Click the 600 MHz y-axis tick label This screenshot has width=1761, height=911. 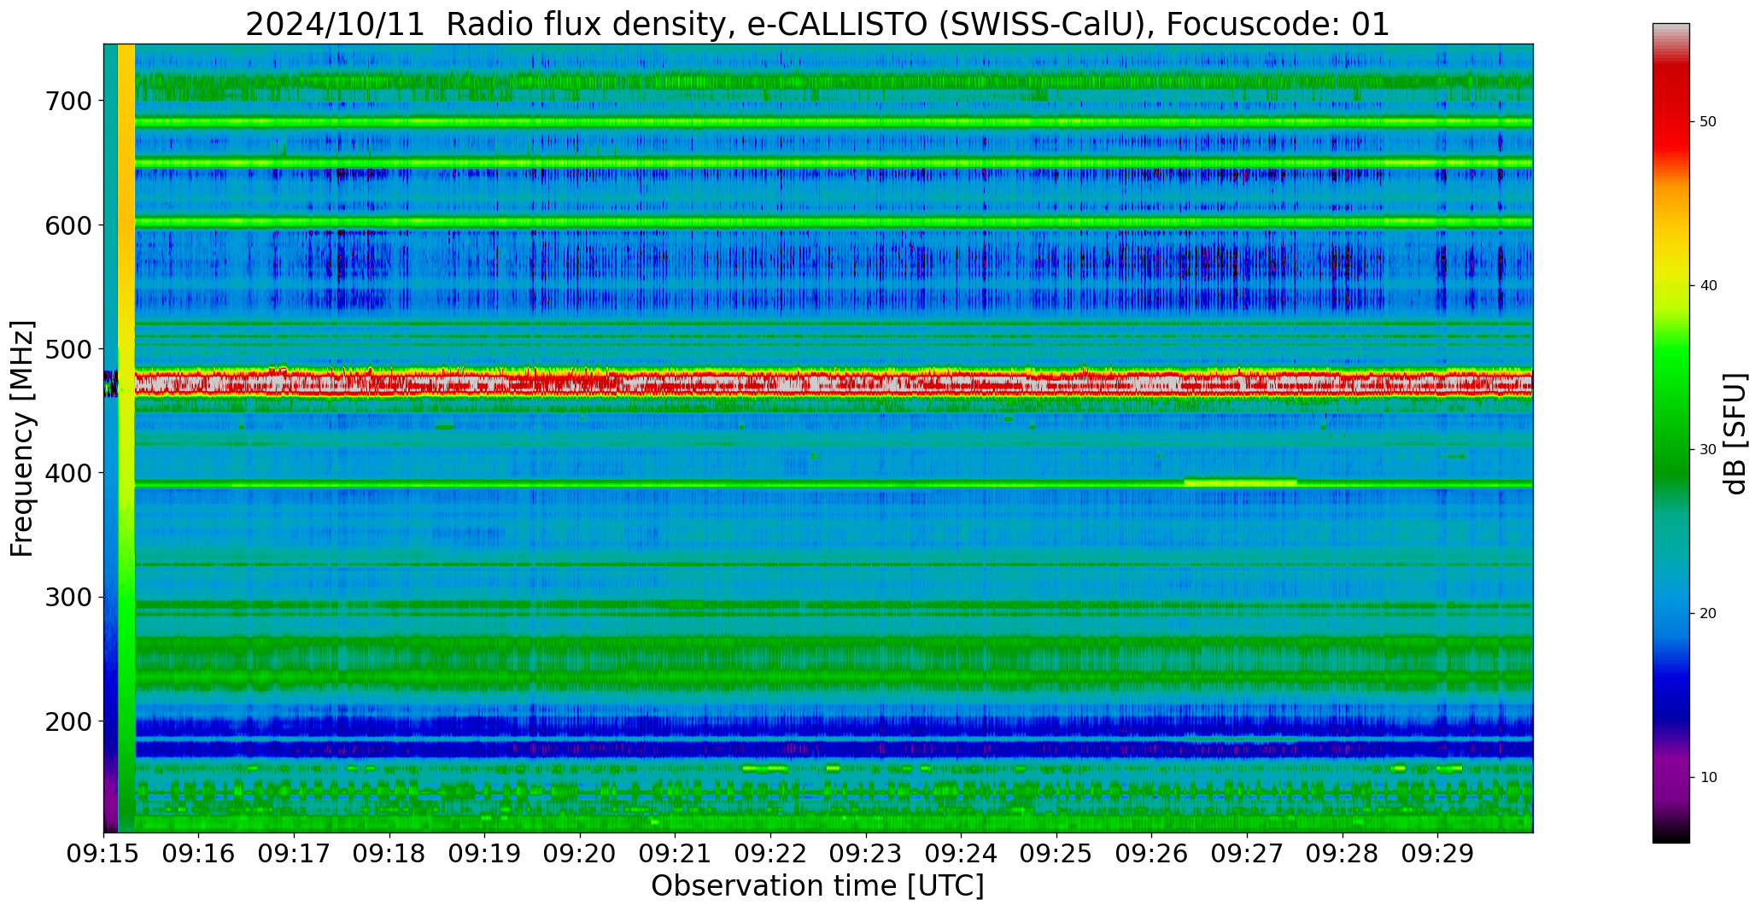(67, 225)
